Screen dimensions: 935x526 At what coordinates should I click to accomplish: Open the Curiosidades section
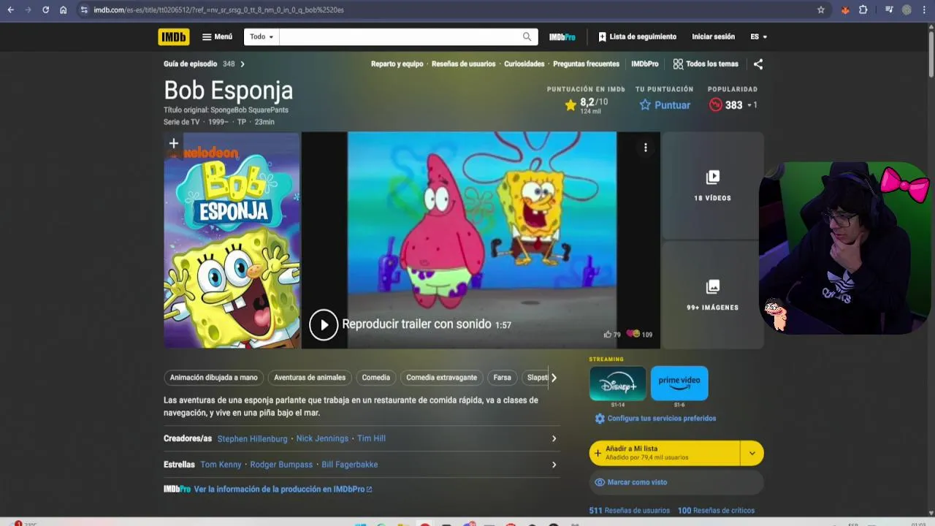[x=524, y=64]
